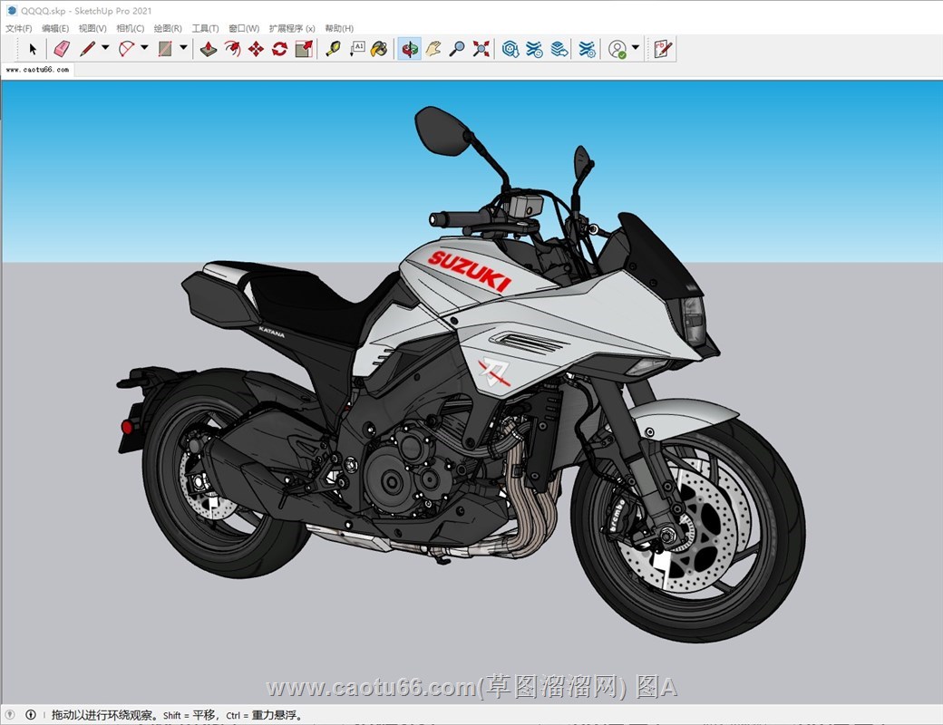Activate the Push/Pull tool
The image size is (943, 725).
pos(209,49)
